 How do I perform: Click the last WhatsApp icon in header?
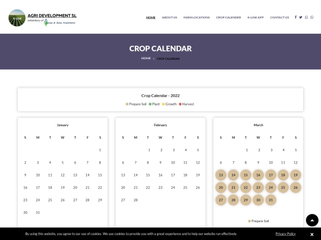pyautogui.click(x=312, y=17)
